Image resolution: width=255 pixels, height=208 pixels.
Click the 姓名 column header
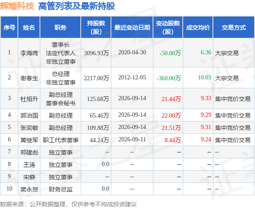[x=29, y=27]
